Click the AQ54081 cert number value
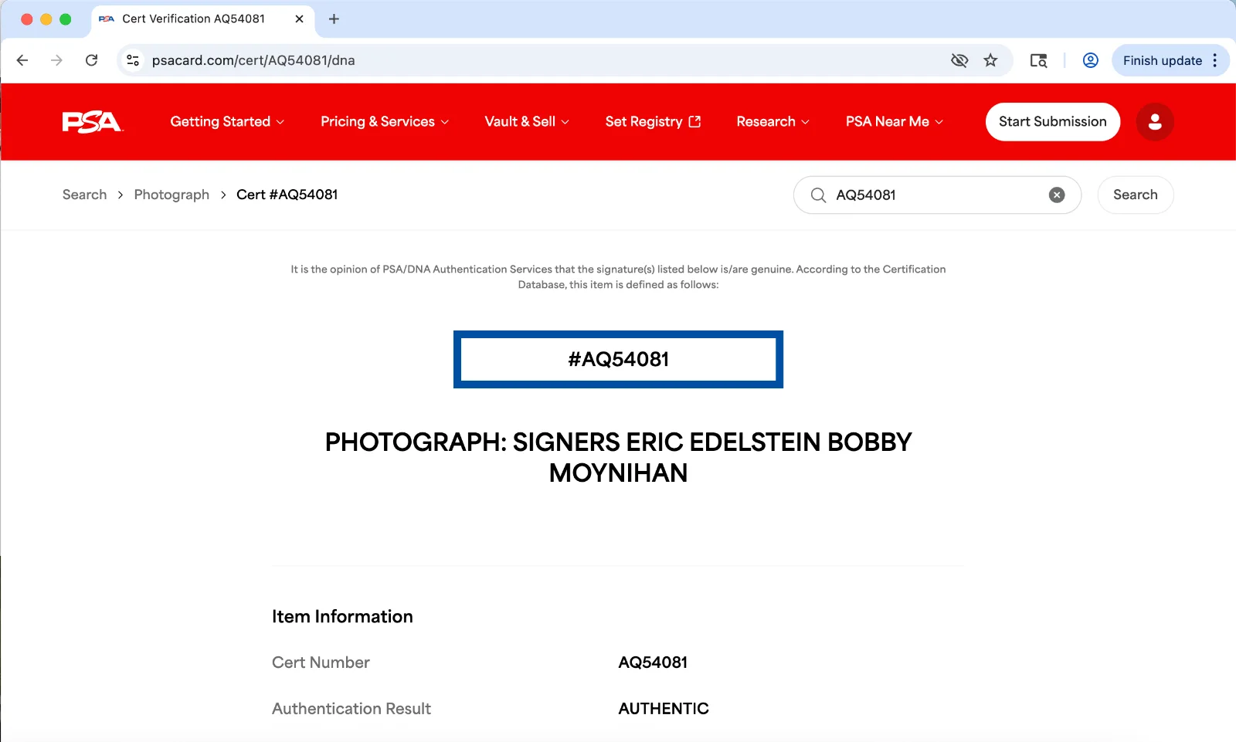 coord(653,662)
